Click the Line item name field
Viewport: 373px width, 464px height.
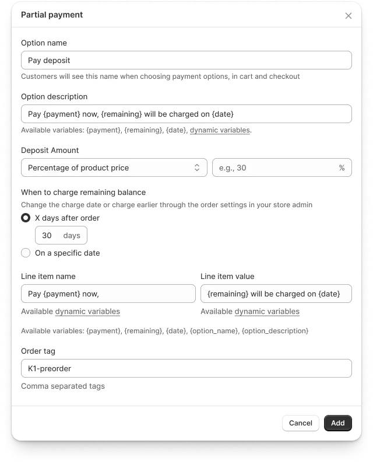pyautogui.click(x=108, y=294)
